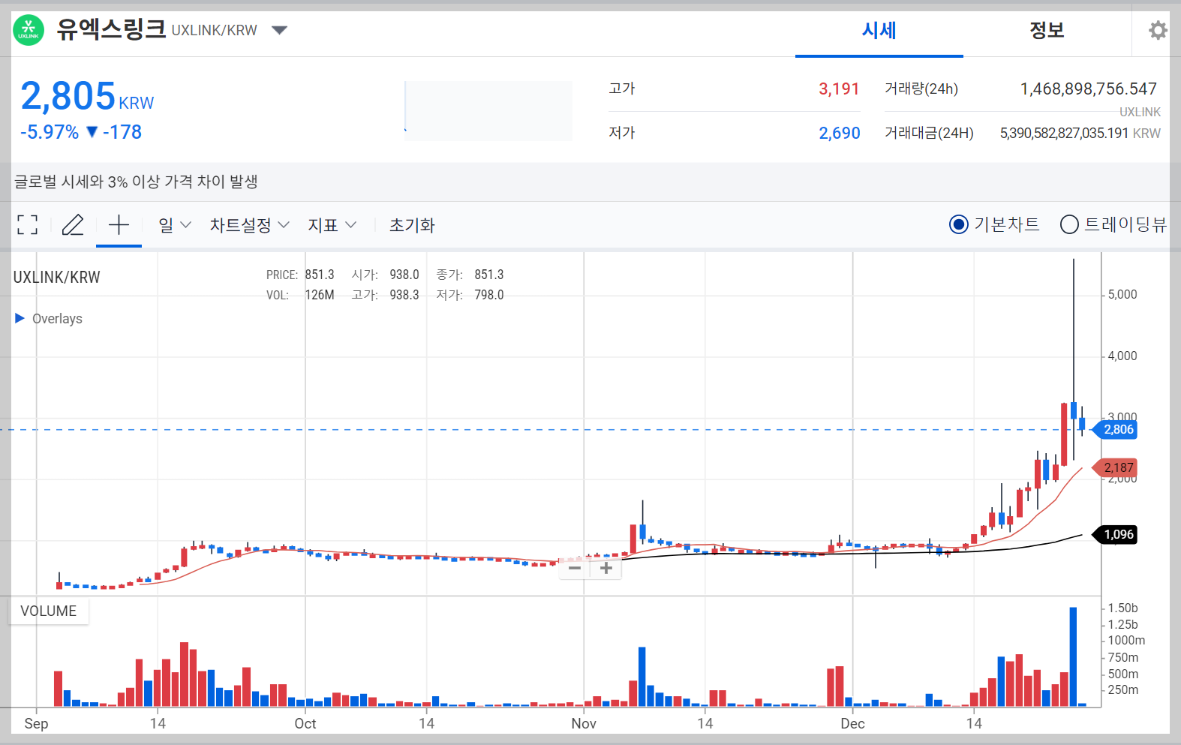Click the 초기화 reset button
1181x745 pixels.
pyautogui.click(x=412, y=224)
